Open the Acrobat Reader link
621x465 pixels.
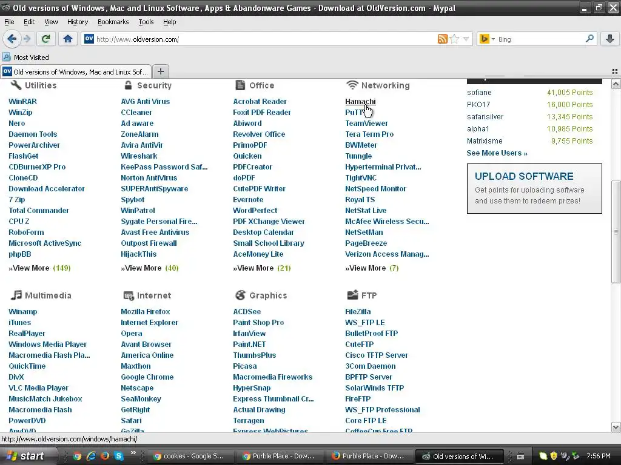pos(260,102)
